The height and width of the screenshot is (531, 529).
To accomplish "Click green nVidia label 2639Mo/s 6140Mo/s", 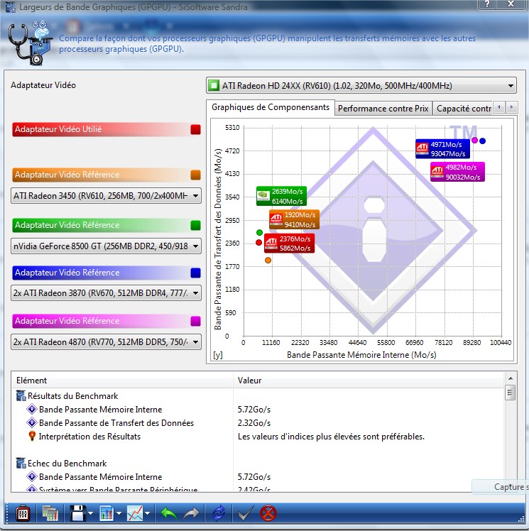I will coord(281,196).
